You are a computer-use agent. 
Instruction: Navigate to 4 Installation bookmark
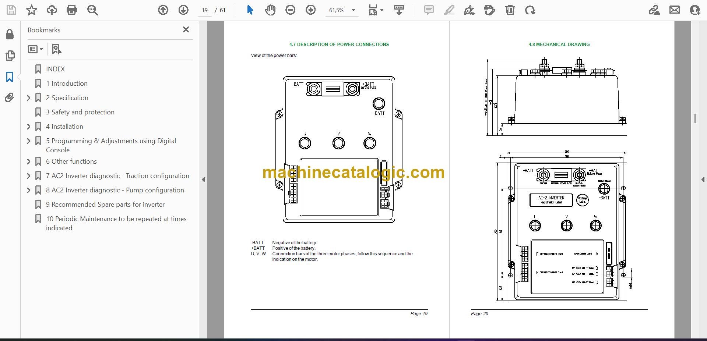tap(64, 127)
